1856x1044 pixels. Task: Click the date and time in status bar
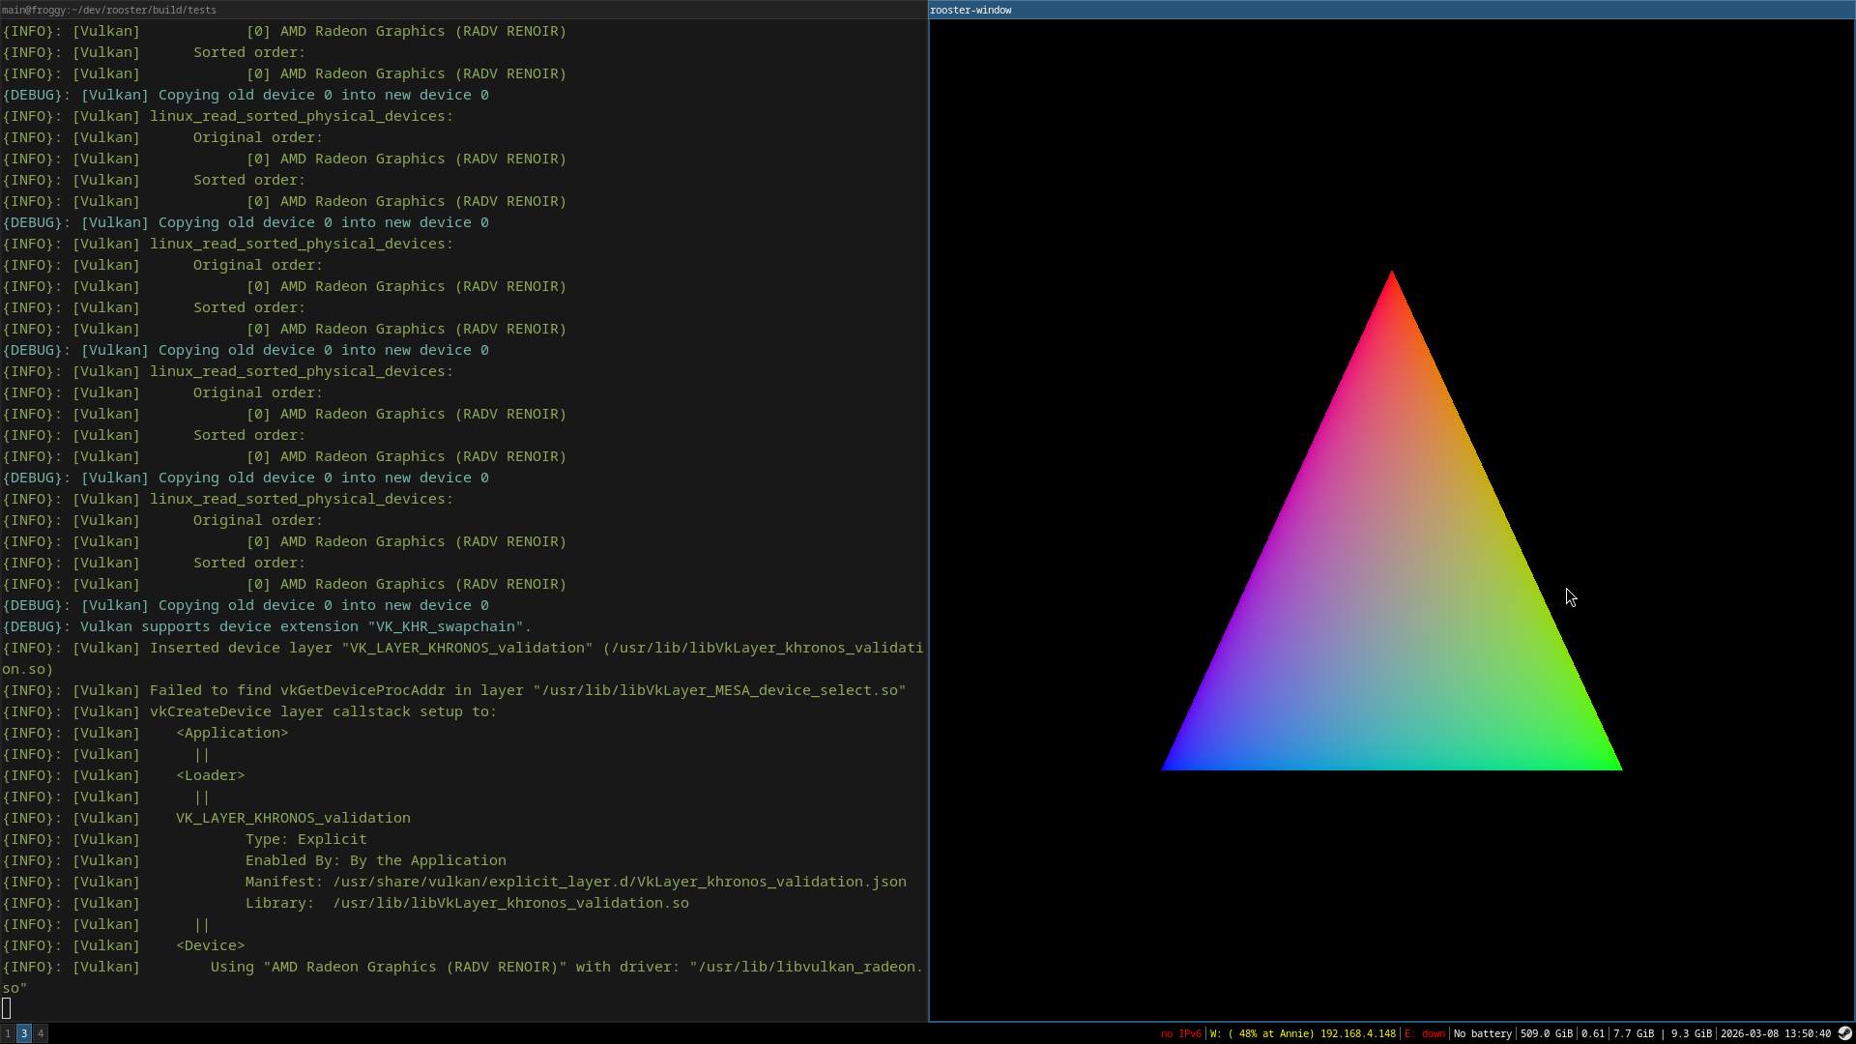click(x=1775, y=1033)
